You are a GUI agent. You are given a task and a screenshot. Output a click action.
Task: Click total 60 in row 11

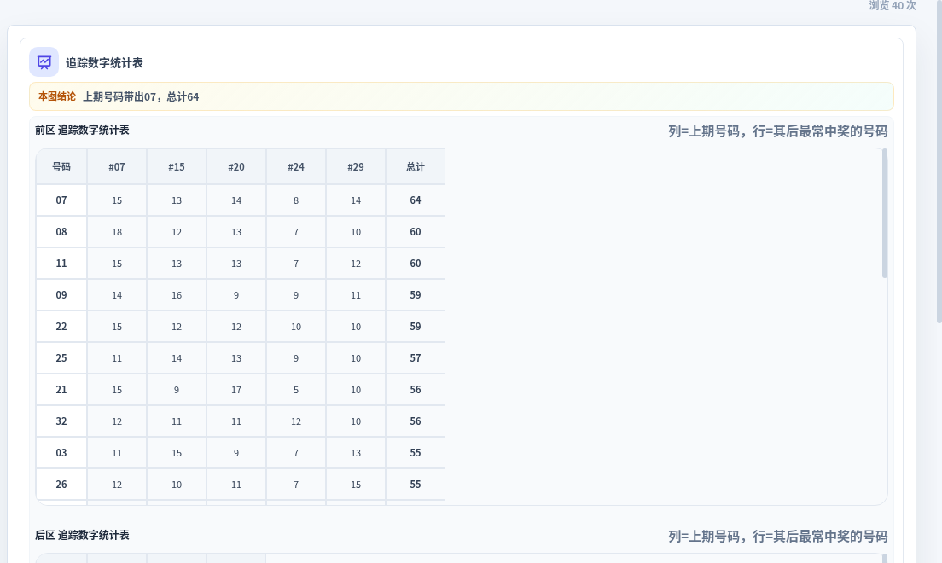point(416,264)
